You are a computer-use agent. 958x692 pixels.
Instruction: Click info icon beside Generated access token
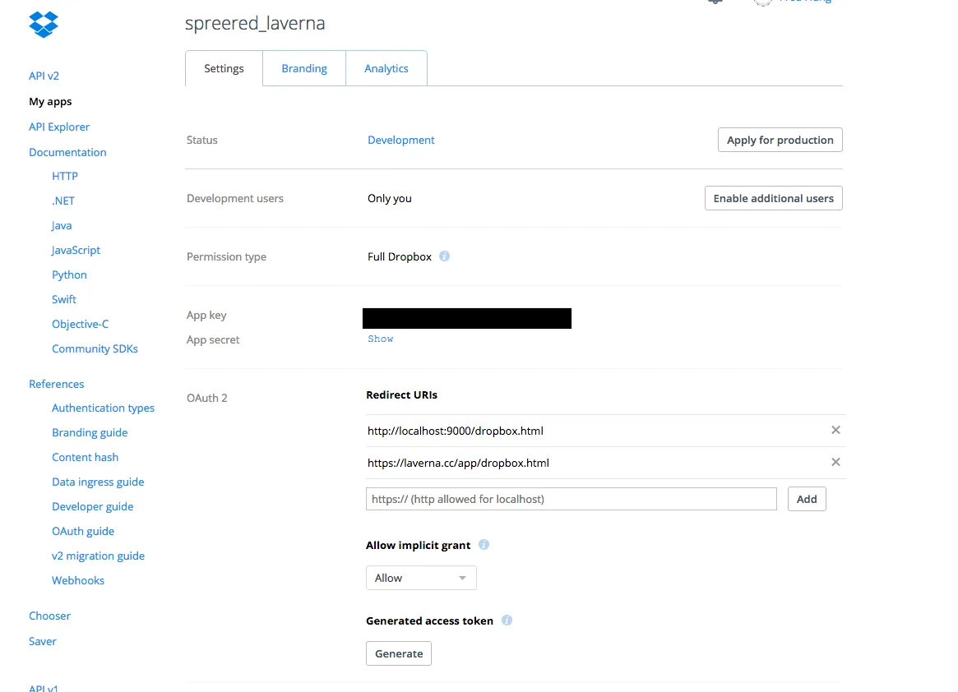point(507,620)
